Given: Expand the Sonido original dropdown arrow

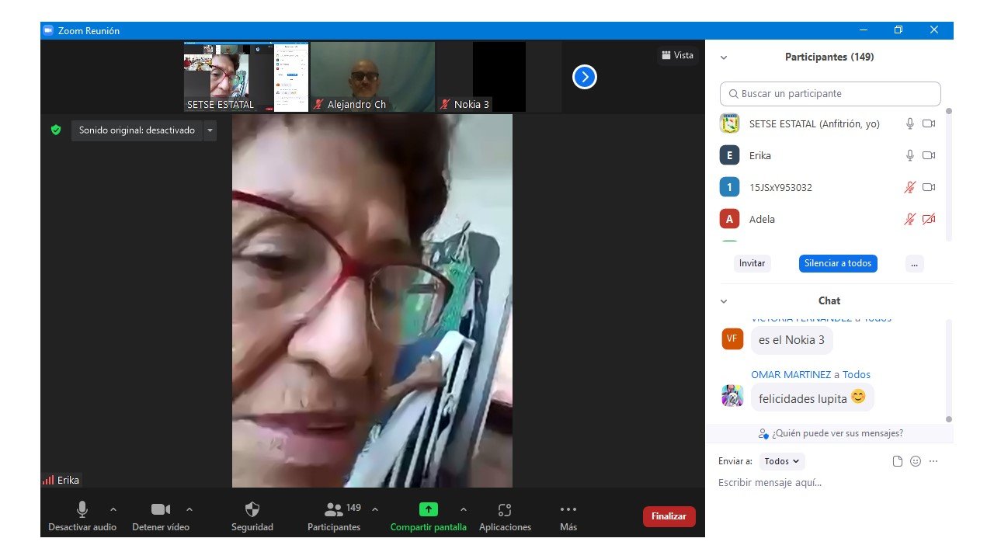Looking at the screenshot, I should [x=209, y=130].
